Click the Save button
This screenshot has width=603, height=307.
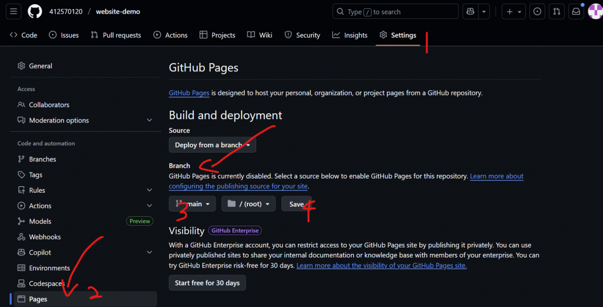coord(297,204)
